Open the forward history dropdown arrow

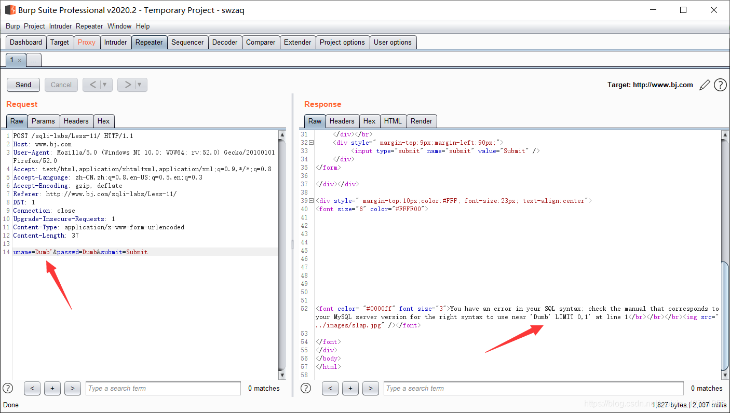[141, 85]
